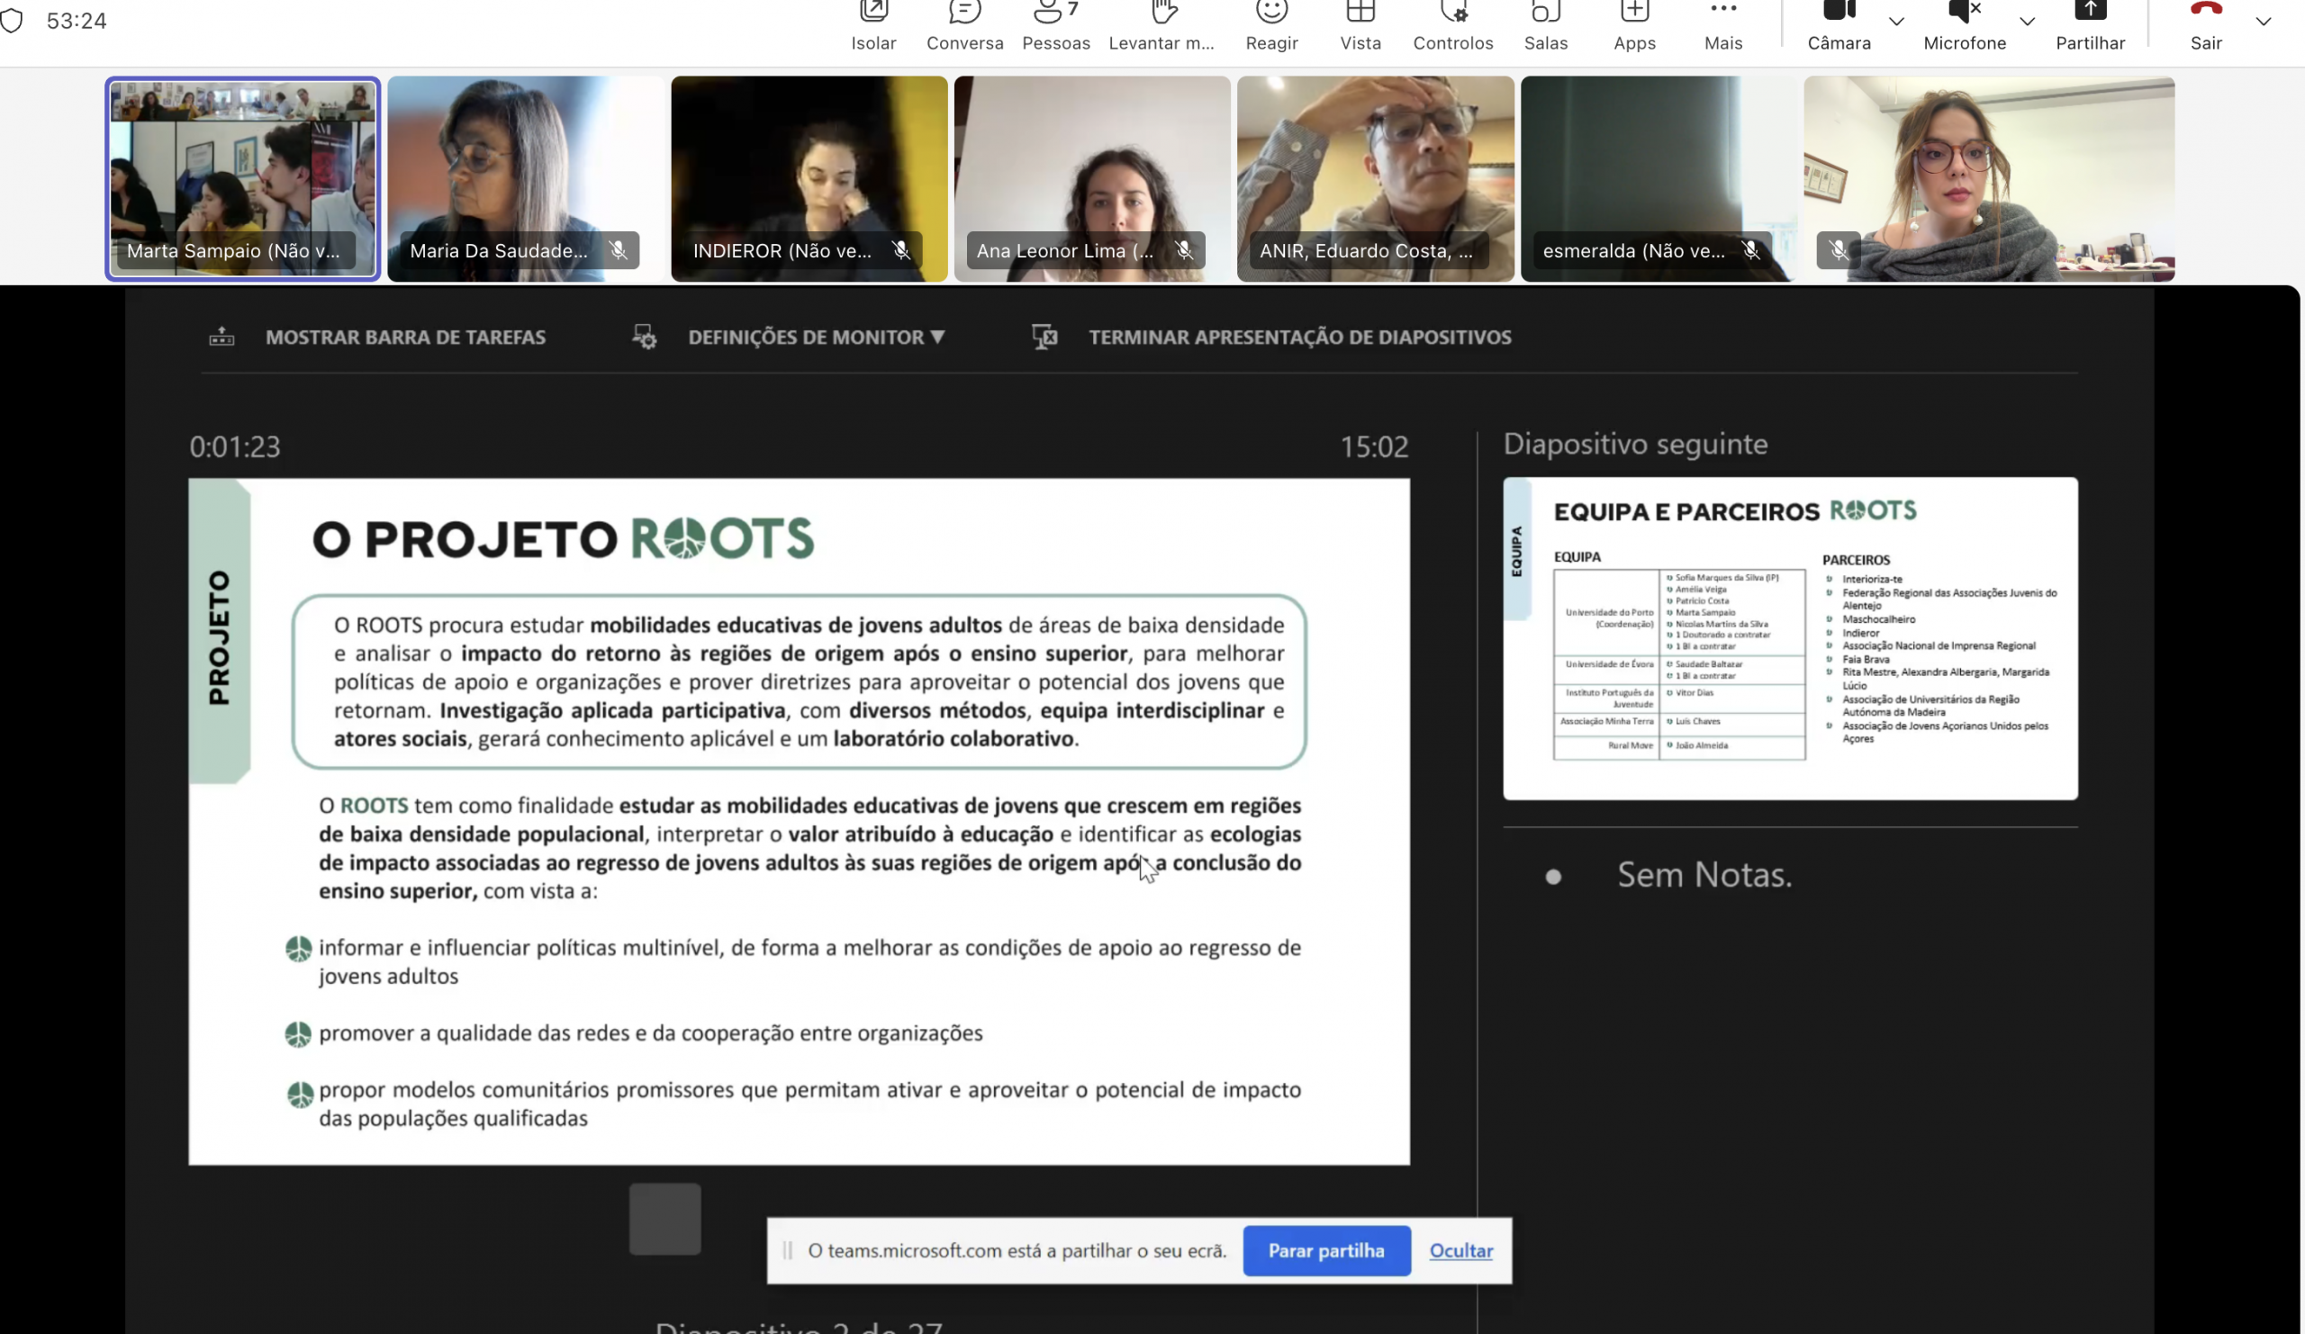Open the Salas breakout rooms
This screenshot has width=2305, height=1334.
pyautogui.click(x=1545, y=23)
